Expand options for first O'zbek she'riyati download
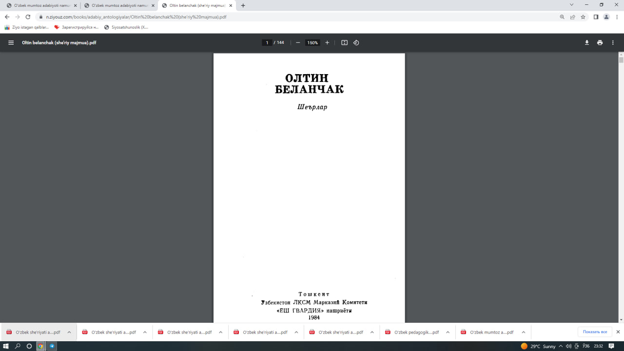 click(x=69, y=332)
